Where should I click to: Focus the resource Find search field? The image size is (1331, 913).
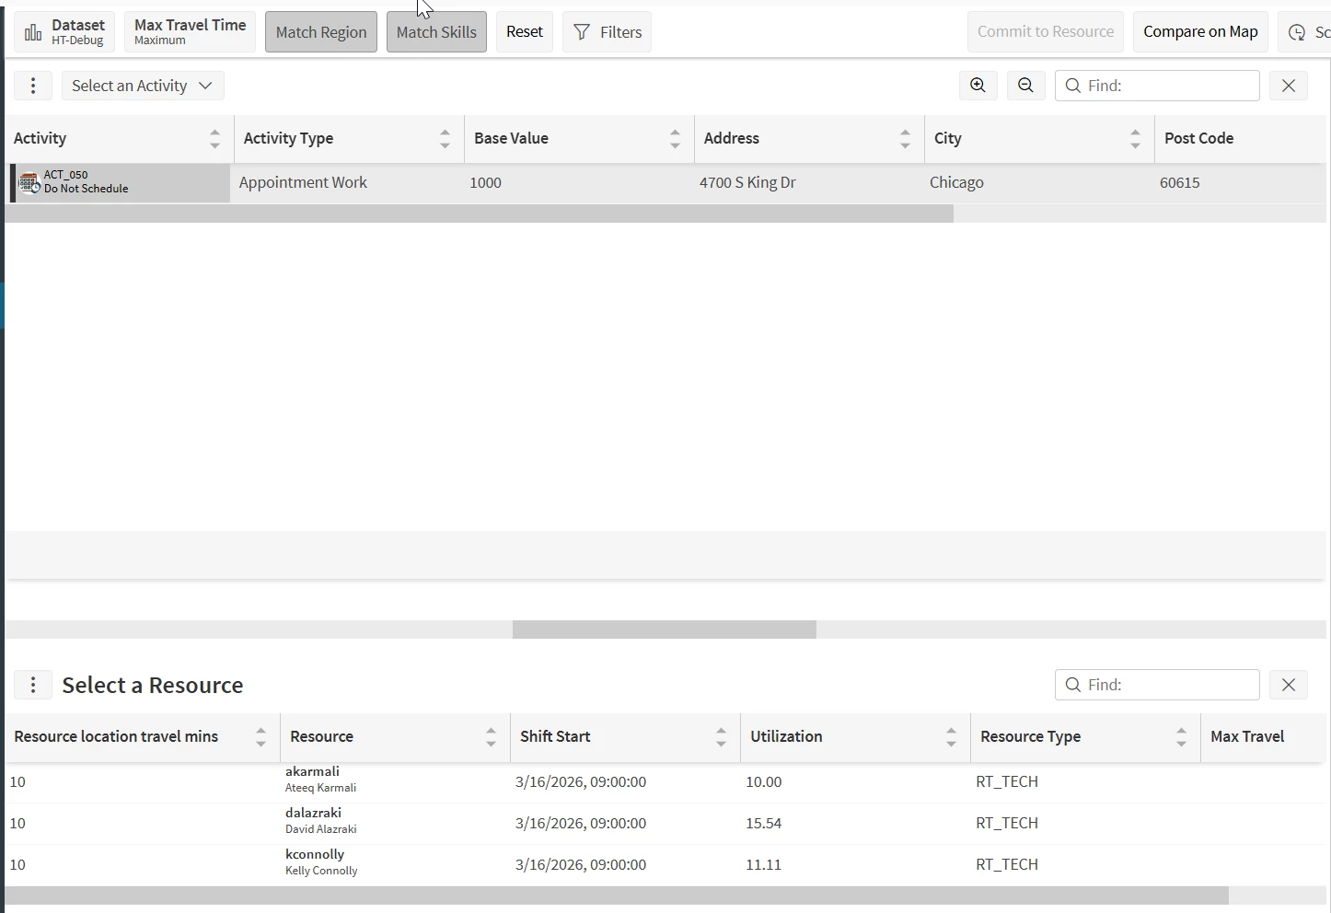click(1157, 685)
